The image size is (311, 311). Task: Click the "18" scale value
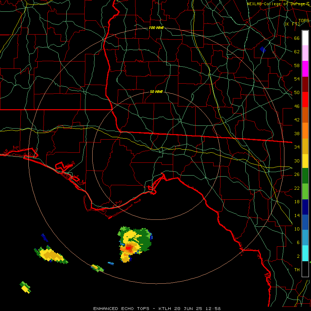click(x=297, y=202)
